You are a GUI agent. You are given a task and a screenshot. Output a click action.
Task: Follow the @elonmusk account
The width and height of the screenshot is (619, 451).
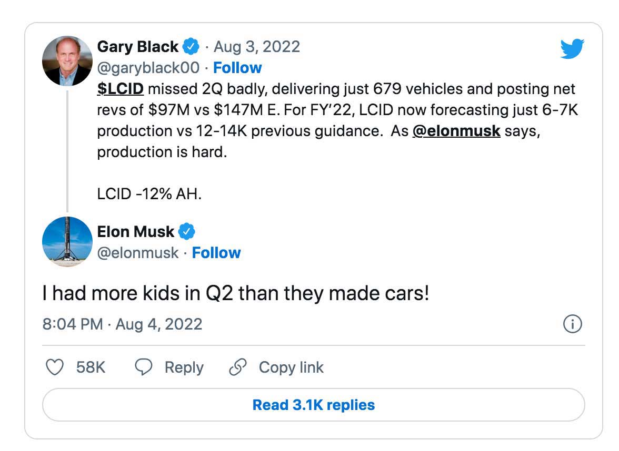tap(216, 253)
